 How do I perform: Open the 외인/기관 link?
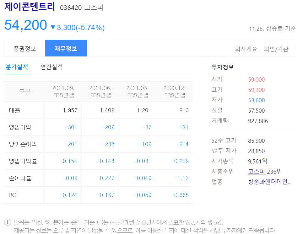276,49
